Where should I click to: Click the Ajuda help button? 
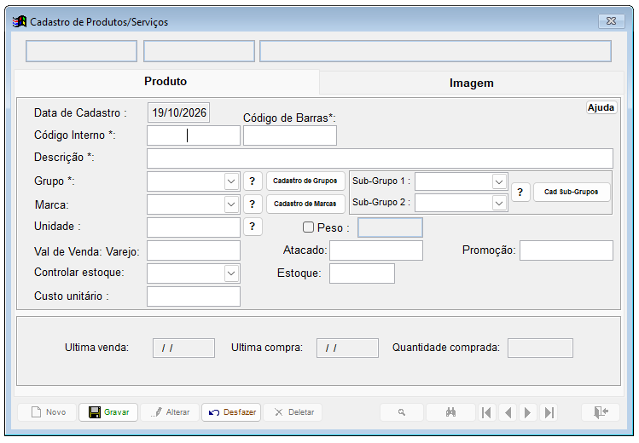click(601, 108)
